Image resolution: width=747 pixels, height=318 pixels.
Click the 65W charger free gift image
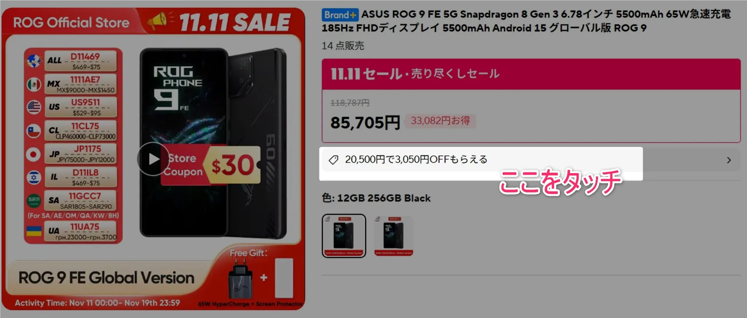tap(241, 278)
